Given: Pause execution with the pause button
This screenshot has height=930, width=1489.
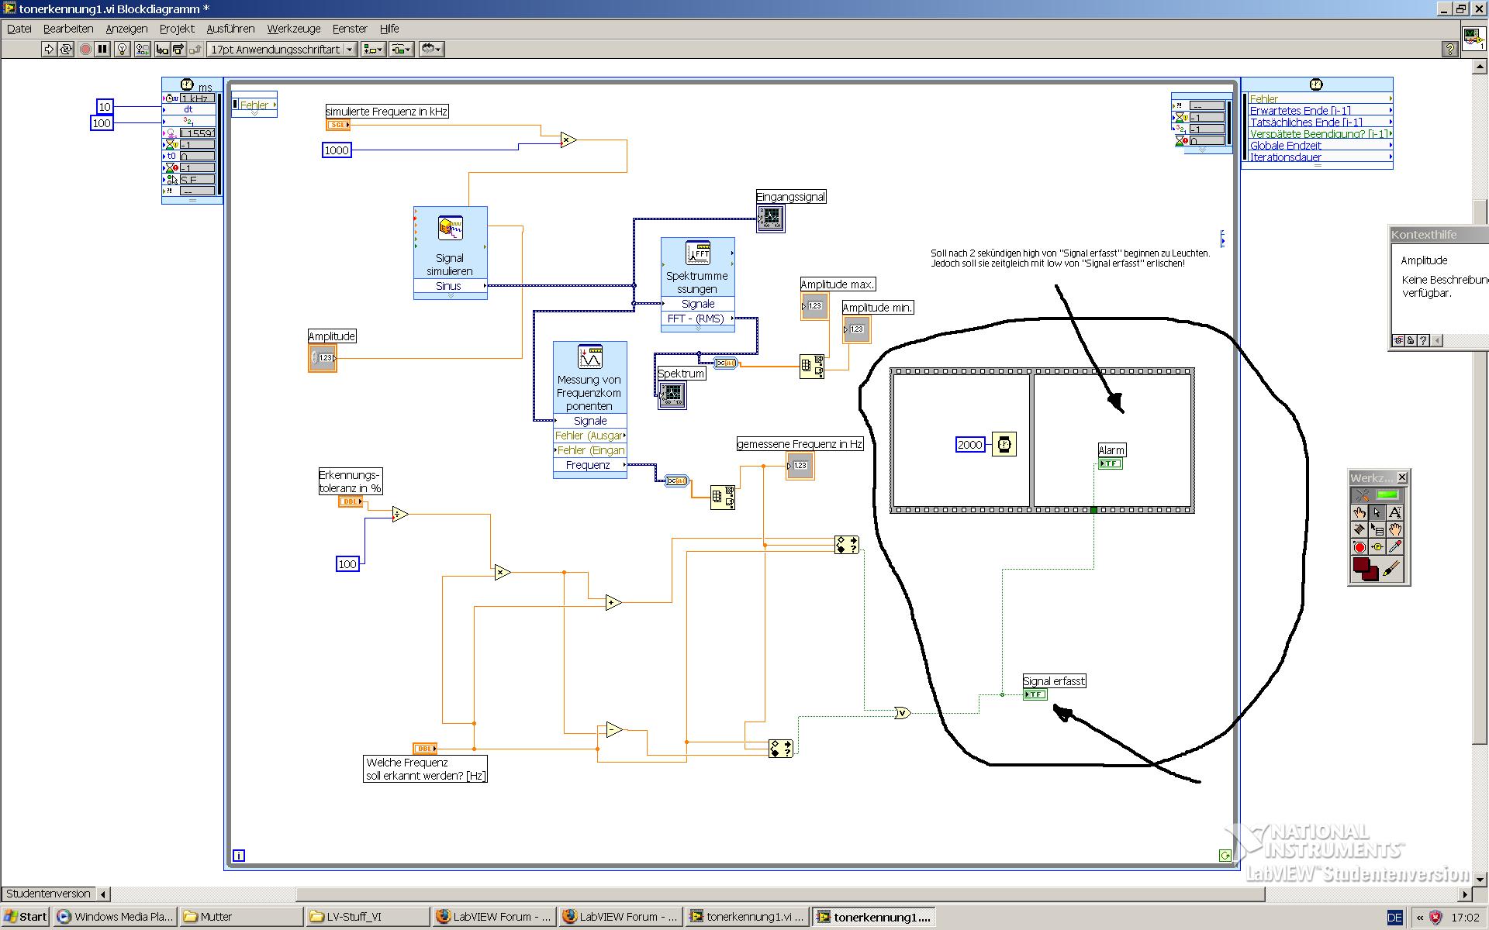Looking at the screenshot, I should point(102,50).
